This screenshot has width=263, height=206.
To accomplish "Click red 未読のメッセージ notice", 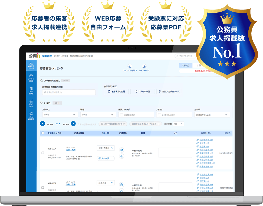I will click(203, 71).
